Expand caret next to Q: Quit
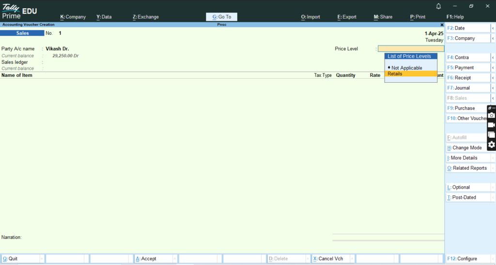The width and height of the screenshot is (496, 265). tap(42, 259)
